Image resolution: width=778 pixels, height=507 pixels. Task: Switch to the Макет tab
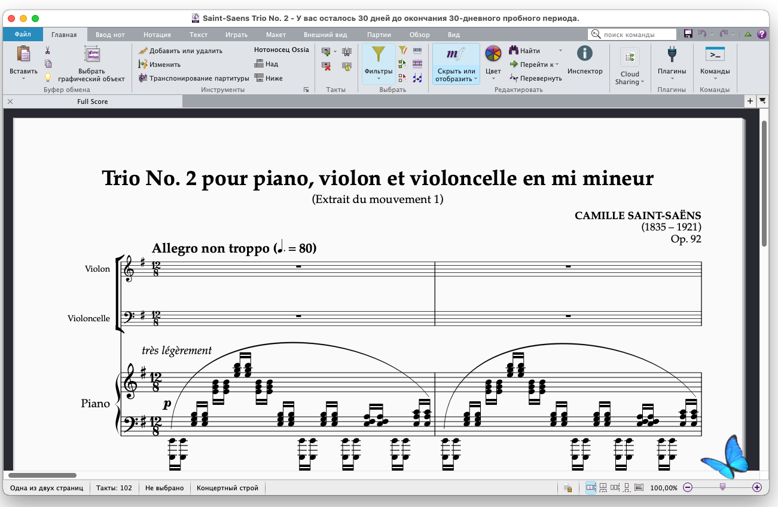276,35
